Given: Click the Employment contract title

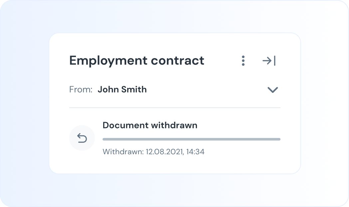Looking at the screenshot, I should point(137,61).
